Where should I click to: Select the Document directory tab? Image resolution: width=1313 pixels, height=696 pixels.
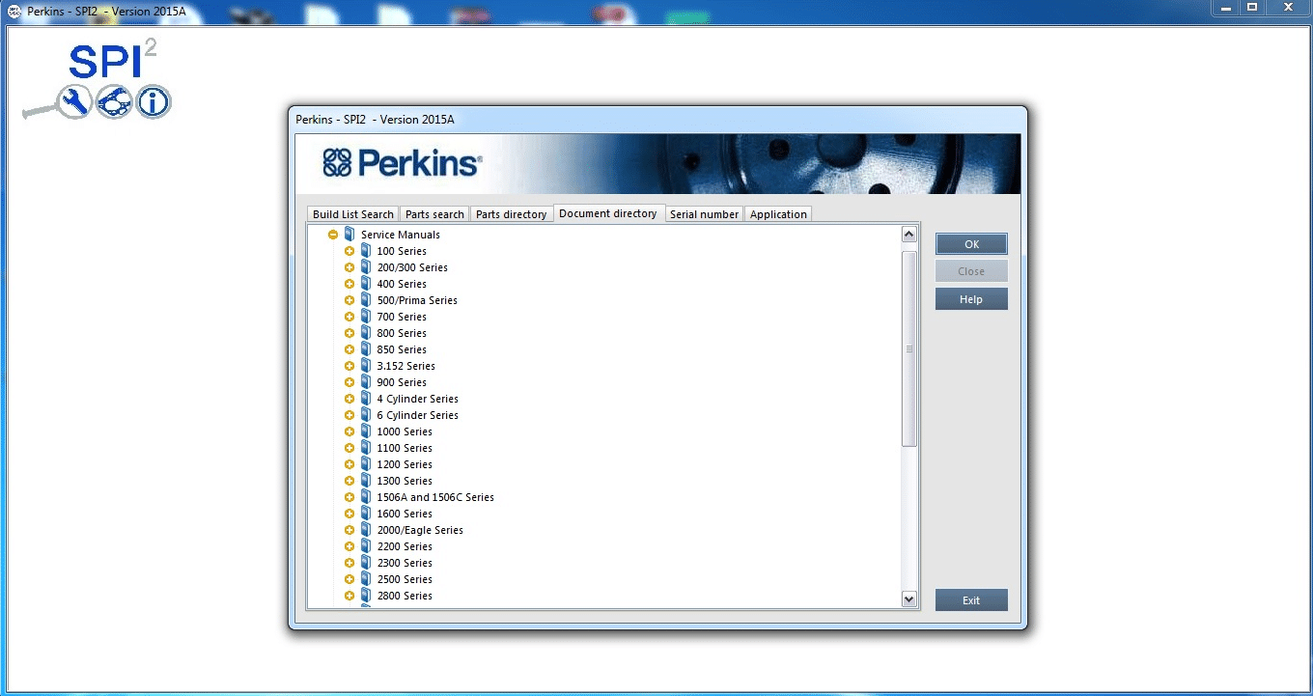coord(608,213)
